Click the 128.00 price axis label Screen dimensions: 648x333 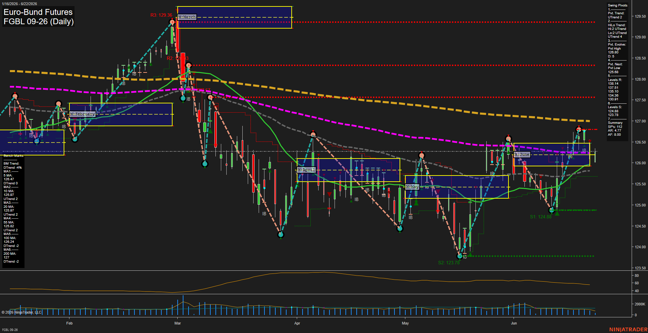(x=641, y=79)
